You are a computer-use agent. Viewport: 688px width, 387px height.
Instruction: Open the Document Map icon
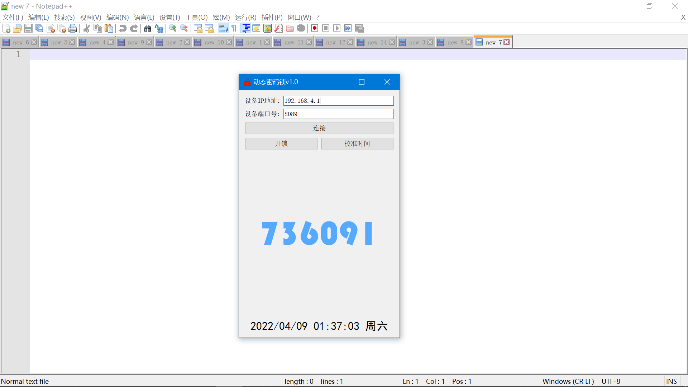(x=267, y=28)
